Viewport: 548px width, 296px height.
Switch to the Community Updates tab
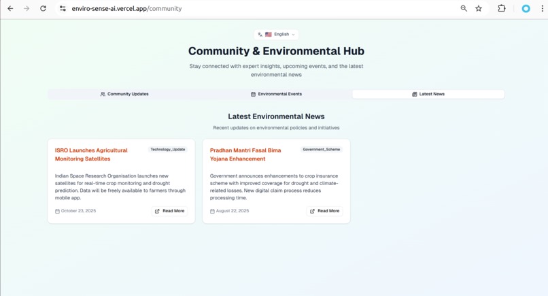[x=124, y=94]
